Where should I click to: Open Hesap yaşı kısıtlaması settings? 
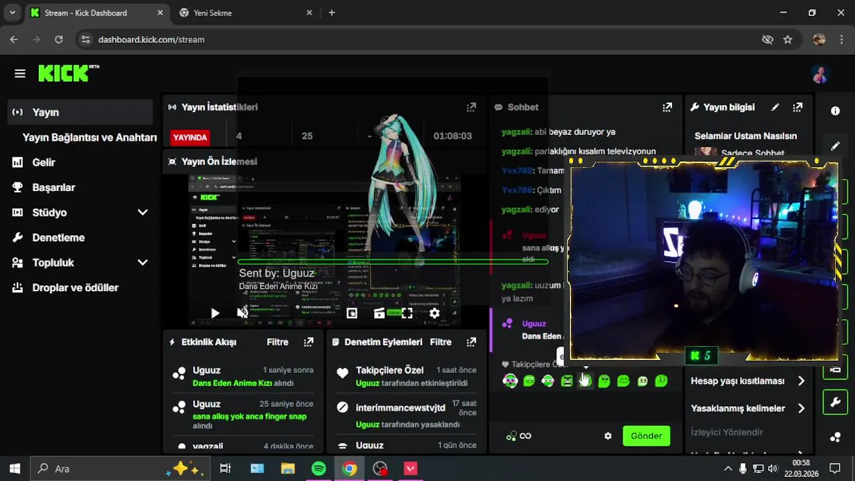click(x=747, y=381)
